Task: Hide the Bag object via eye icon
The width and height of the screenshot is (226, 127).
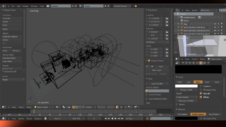Action: [215, 24]
